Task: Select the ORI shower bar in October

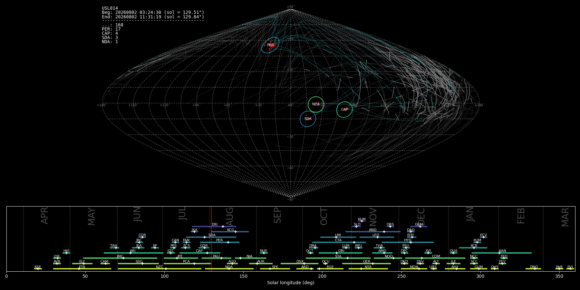Action: [x=341, y=253]
